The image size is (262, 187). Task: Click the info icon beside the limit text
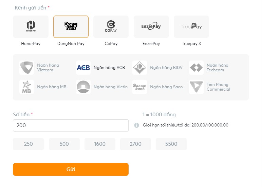(136, 125)
